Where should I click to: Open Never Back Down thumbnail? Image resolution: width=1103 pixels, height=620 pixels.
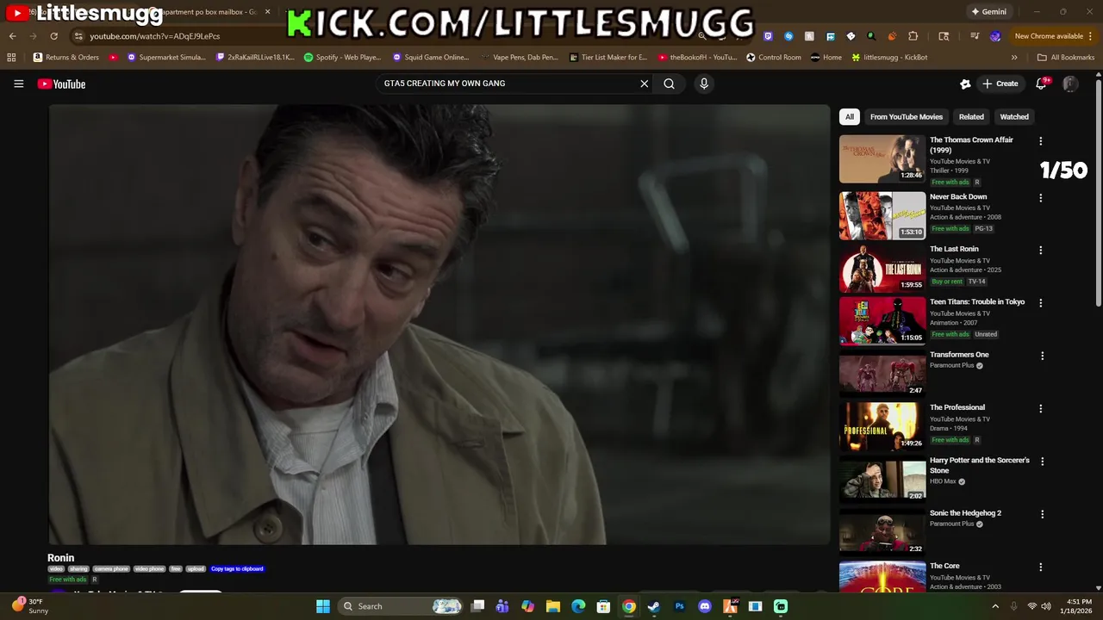(x=882, y=215)
